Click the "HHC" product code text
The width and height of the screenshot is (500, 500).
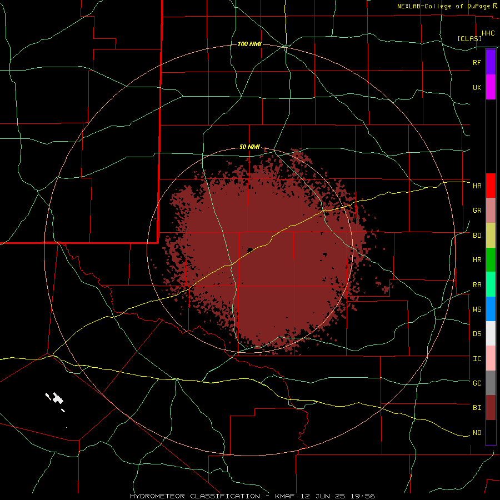click(488, 33)
